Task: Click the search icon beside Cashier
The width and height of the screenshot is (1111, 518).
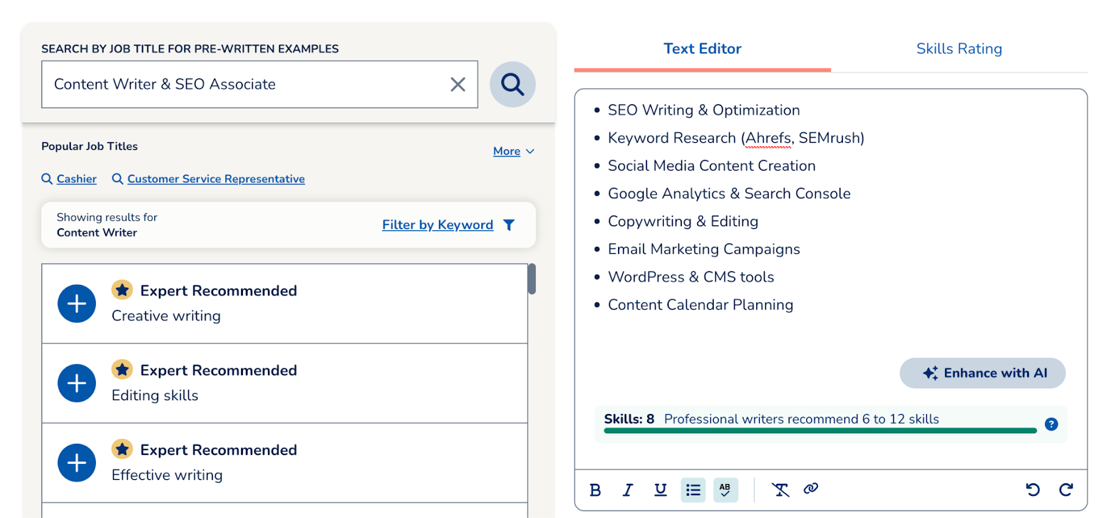Action: 47,179
